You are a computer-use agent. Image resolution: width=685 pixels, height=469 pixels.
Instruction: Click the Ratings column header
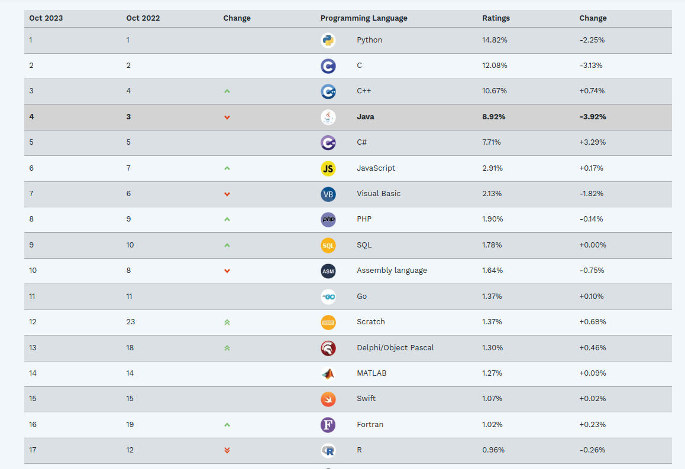496,18
